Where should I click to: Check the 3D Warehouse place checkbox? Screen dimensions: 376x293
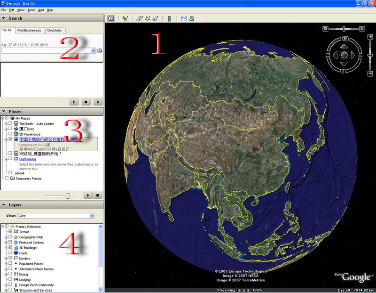tap(10, 134)
